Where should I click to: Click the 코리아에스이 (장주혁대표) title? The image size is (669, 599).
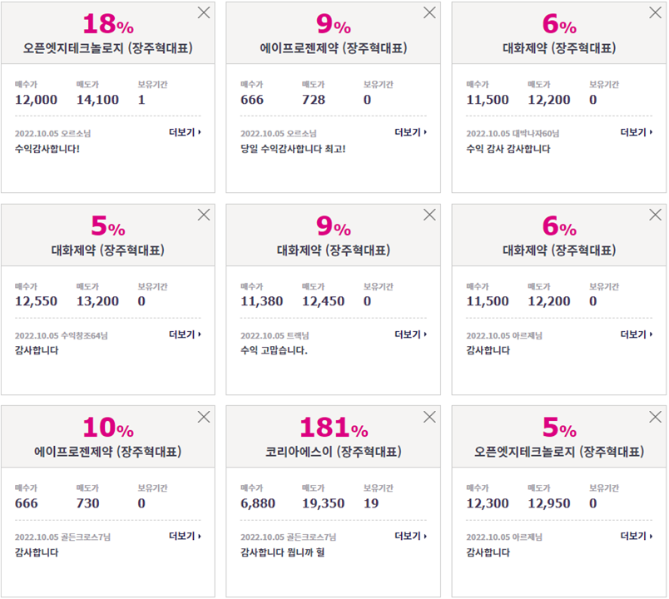334,452
